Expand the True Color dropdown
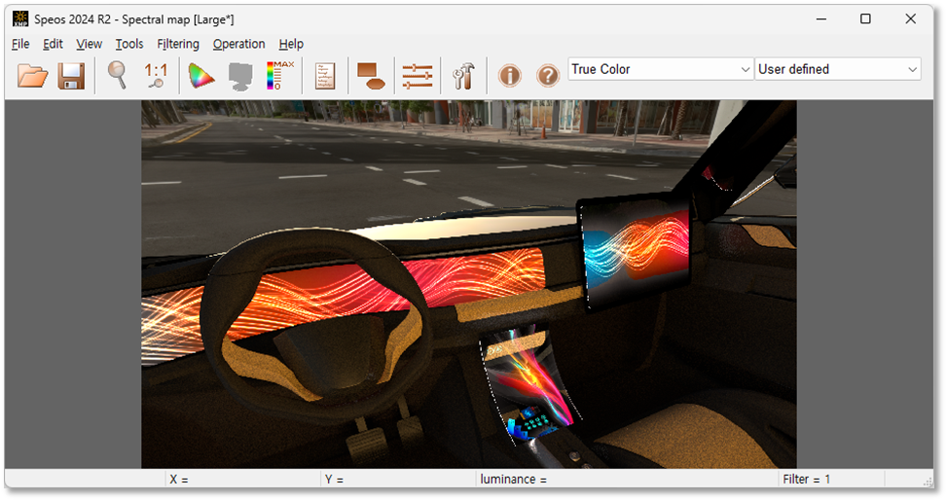 (661, 69)
